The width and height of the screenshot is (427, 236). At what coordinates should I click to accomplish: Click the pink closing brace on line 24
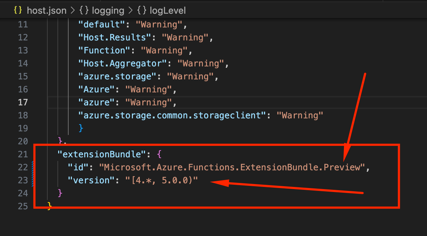pos(60,193)
